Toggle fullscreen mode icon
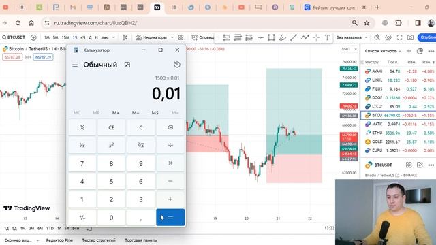This screenshot has height=245, width=436. point(399,37)
